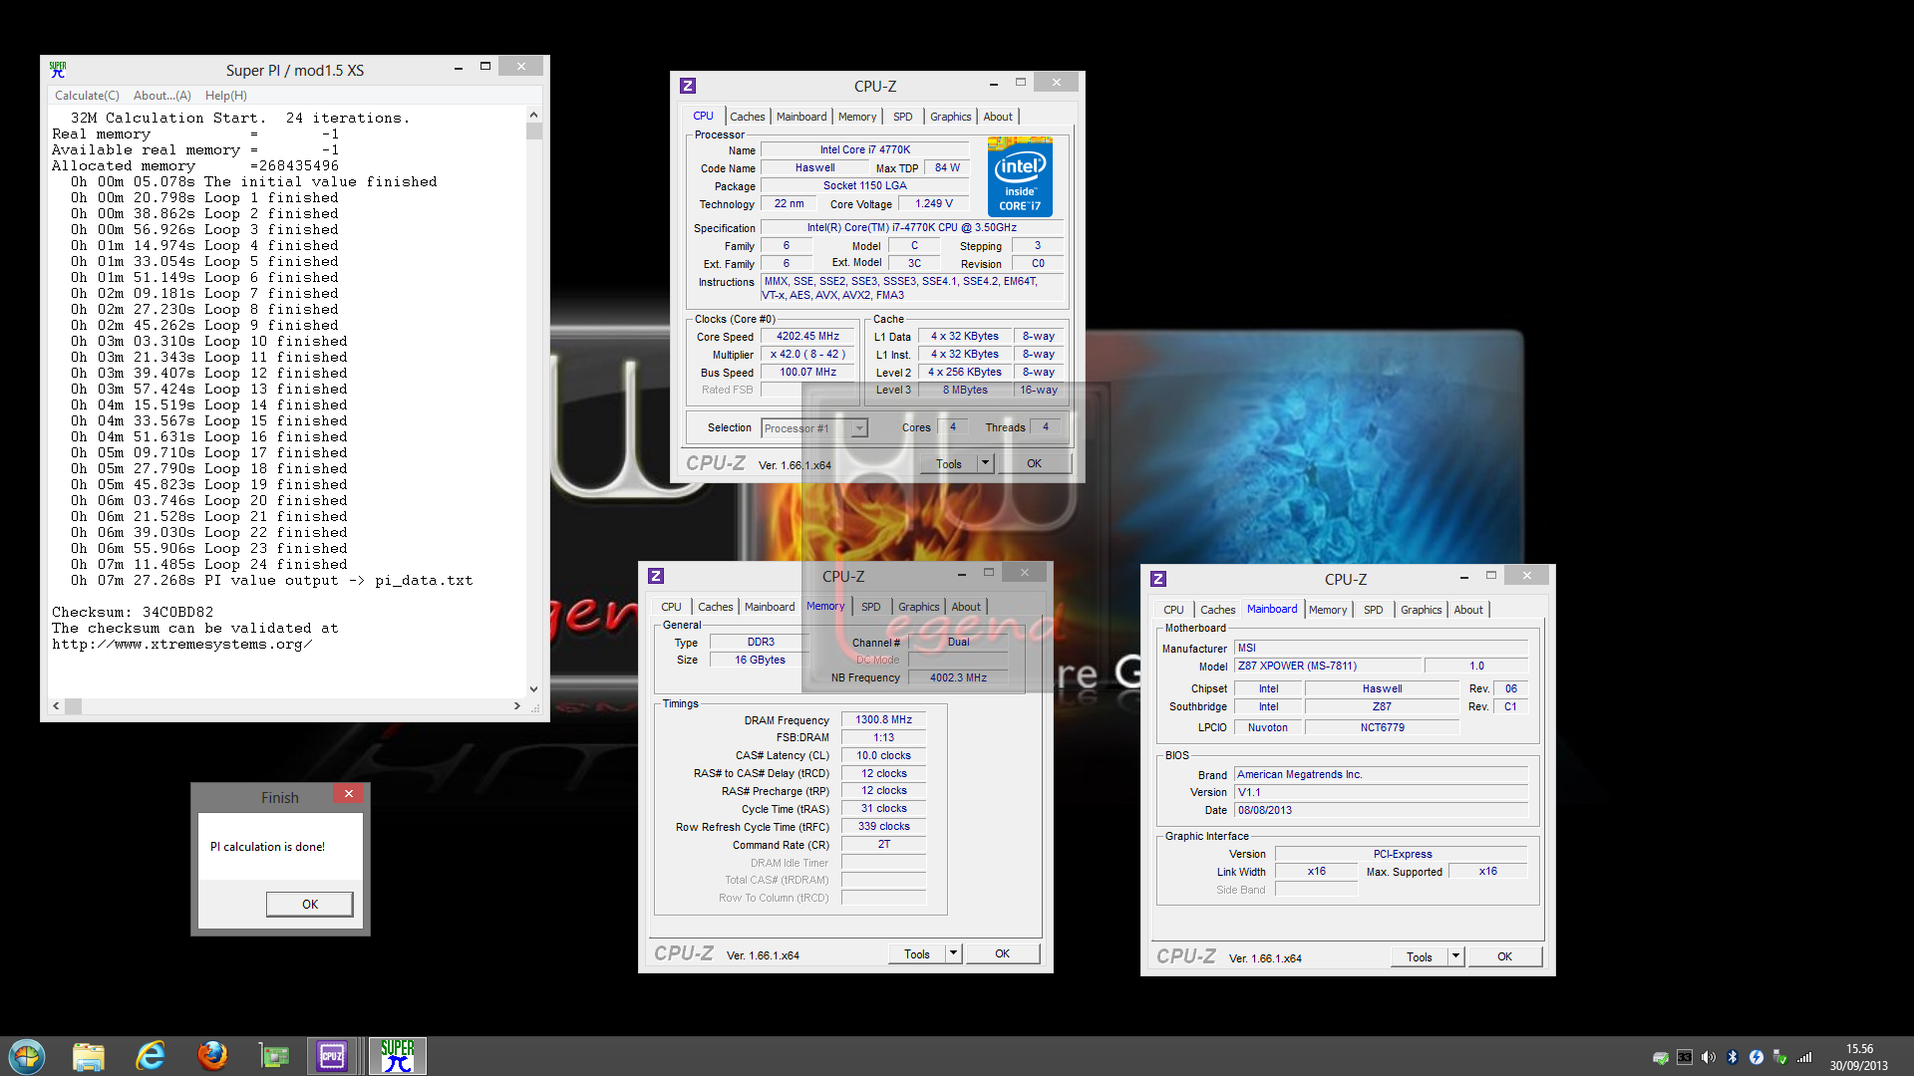Click Super PI horizontal scrollbar right arrow
The height and width of the screenshot is (1076, 1914).
click(x=516, y=705)
